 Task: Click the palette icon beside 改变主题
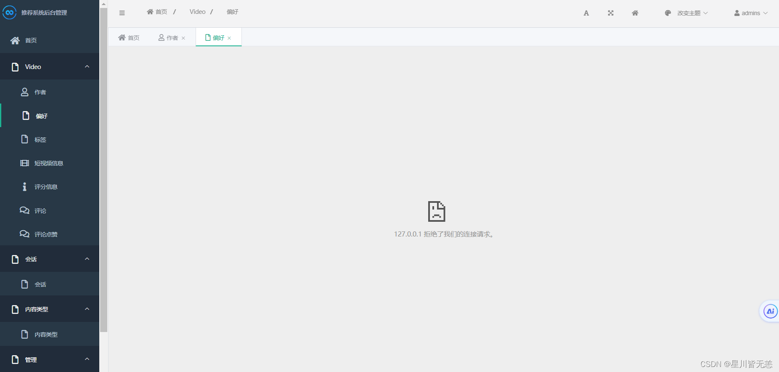(668, 13)
